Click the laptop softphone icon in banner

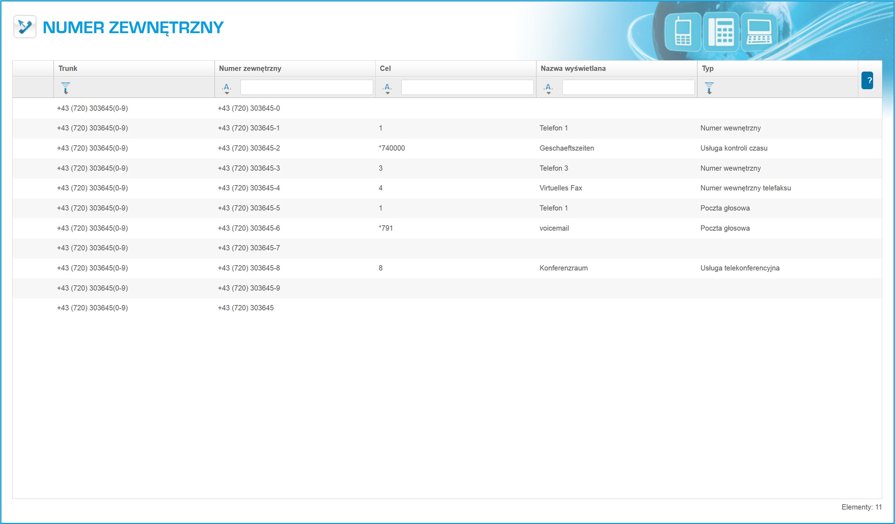(759, 32)
